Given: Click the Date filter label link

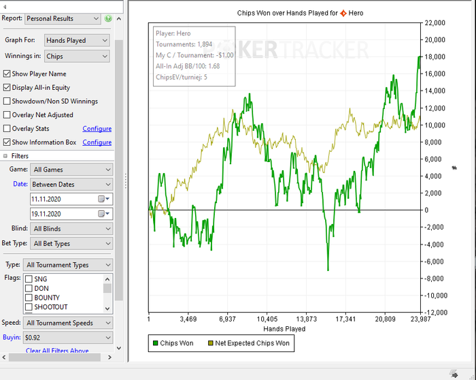Looking at the screenshot, I should coord(20,184).
